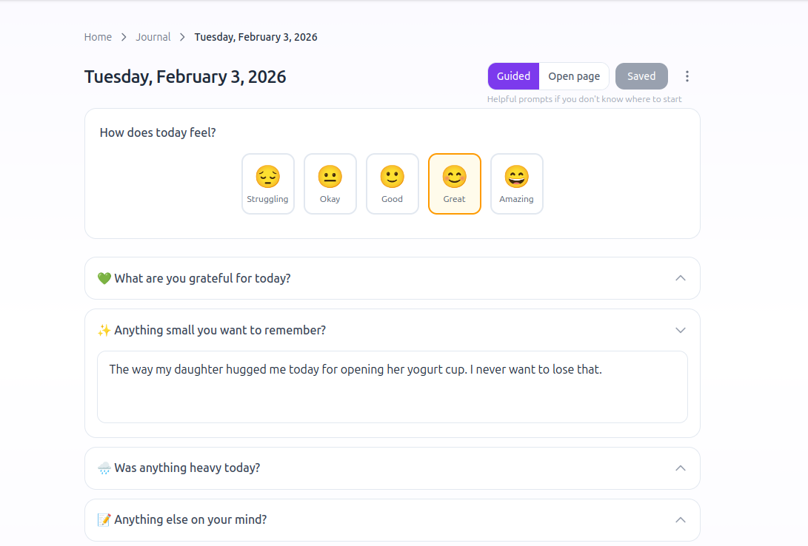Viewport: 808px width, 546px height.
Task: Select the Okay mood
Action: tap(330, 183)
